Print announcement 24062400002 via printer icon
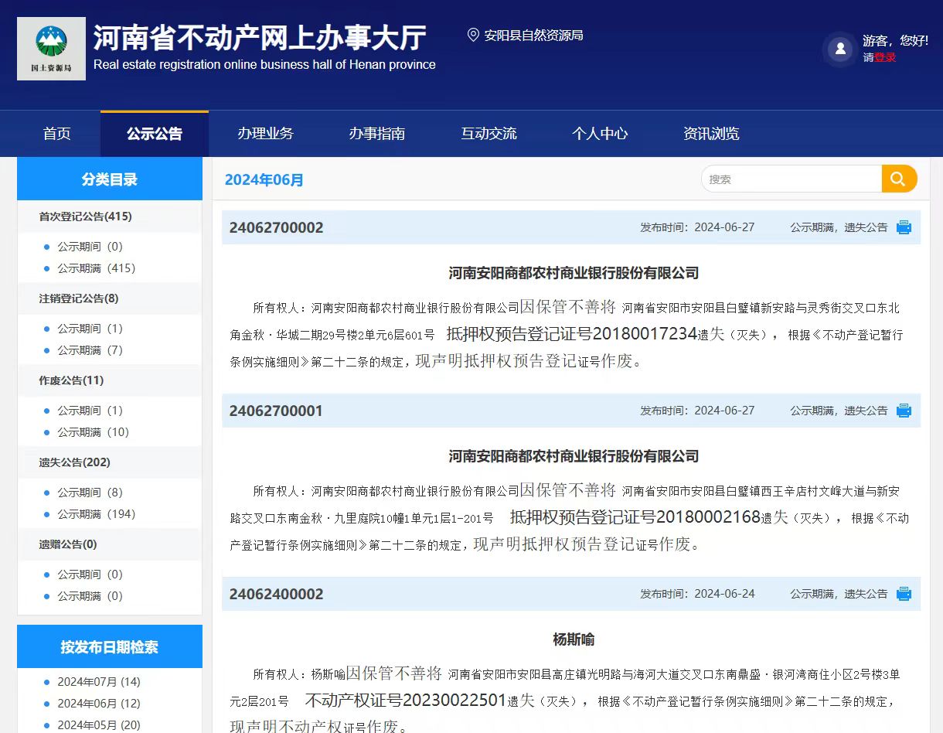Viewport: 943px width, 733px height. 904,594
